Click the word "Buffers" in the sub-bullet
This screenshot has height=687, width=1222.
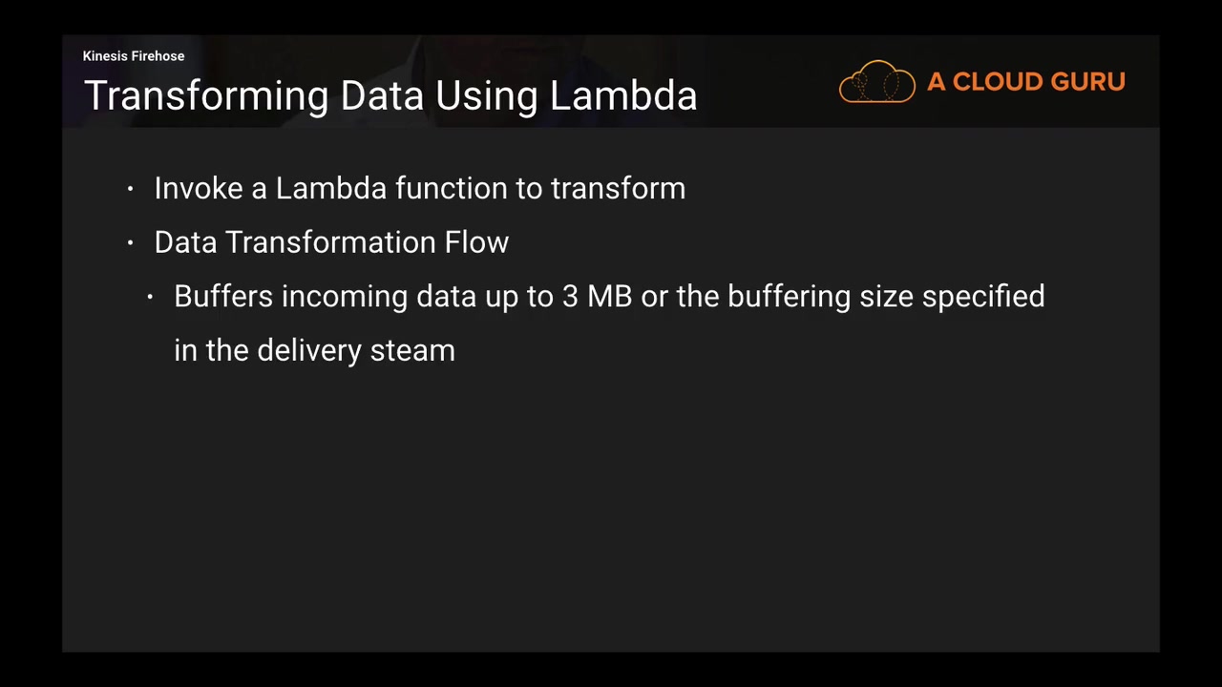point(223,297)
